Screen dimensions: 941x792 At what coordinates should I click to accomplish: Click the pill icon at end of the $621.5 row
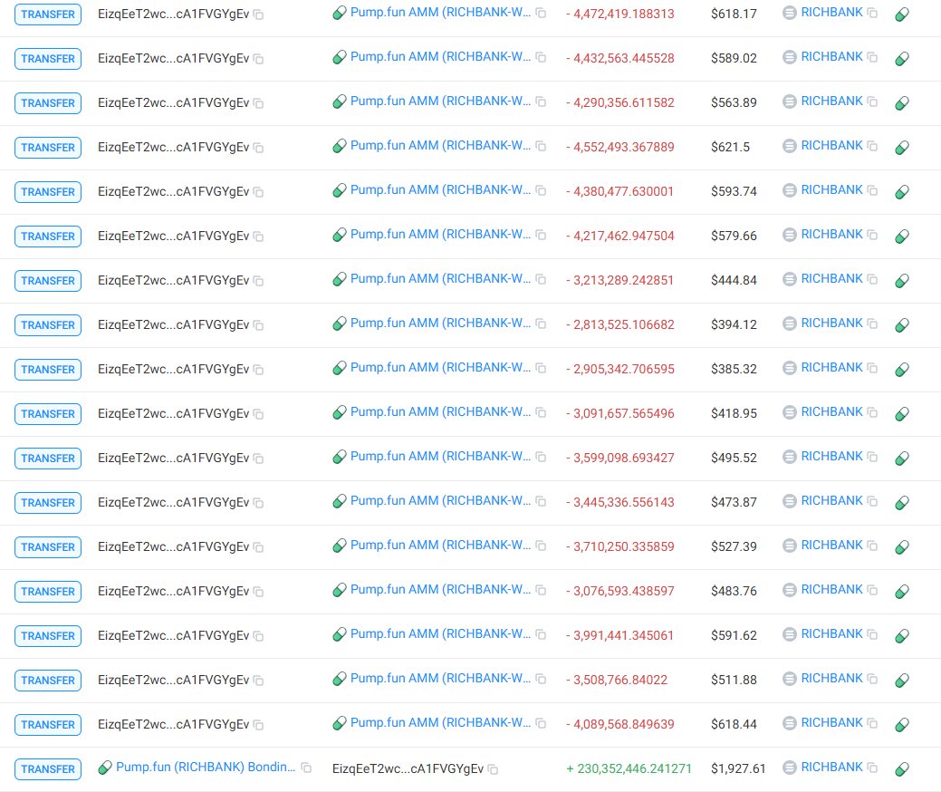click(902, 147)
